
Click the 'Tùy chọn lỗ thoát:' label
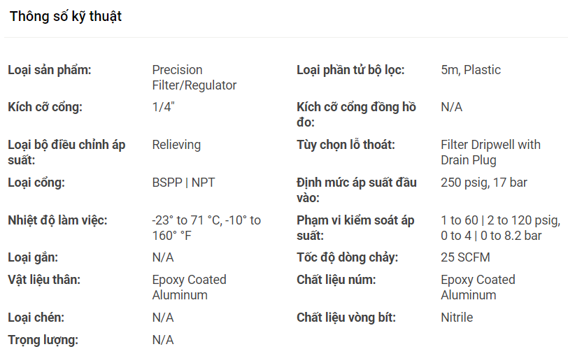point(346,145)
